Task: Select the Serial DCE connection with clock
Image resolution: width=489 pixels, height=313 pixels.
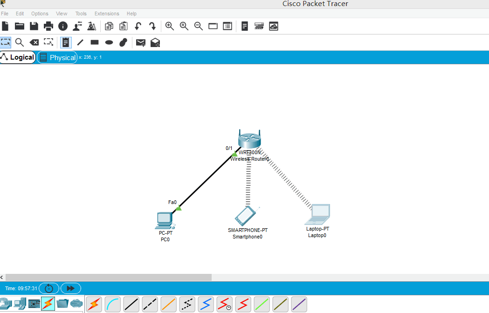Action: pos(224,304)
